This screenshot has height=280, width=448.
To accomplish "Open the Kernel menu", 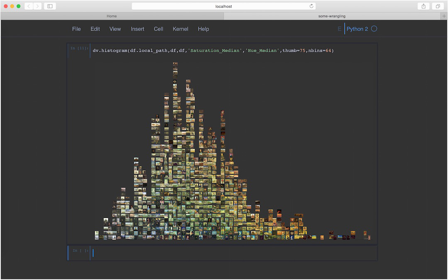I will (x=180, y=29).
